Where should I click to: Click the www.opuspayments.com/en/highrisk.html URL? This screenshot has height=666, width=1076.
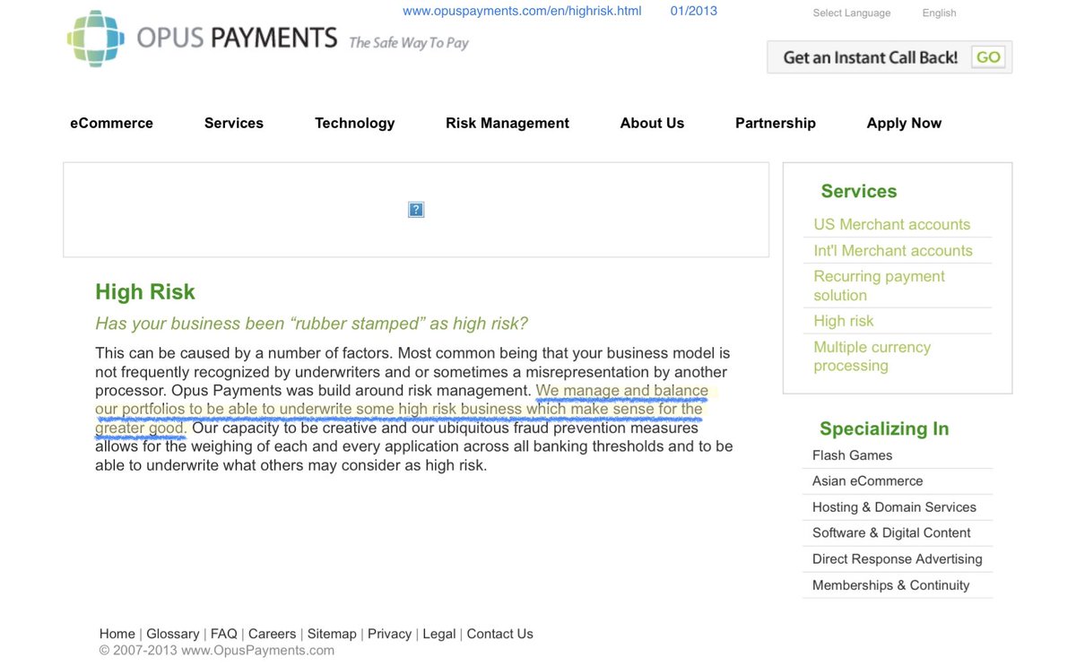point(522,12)
